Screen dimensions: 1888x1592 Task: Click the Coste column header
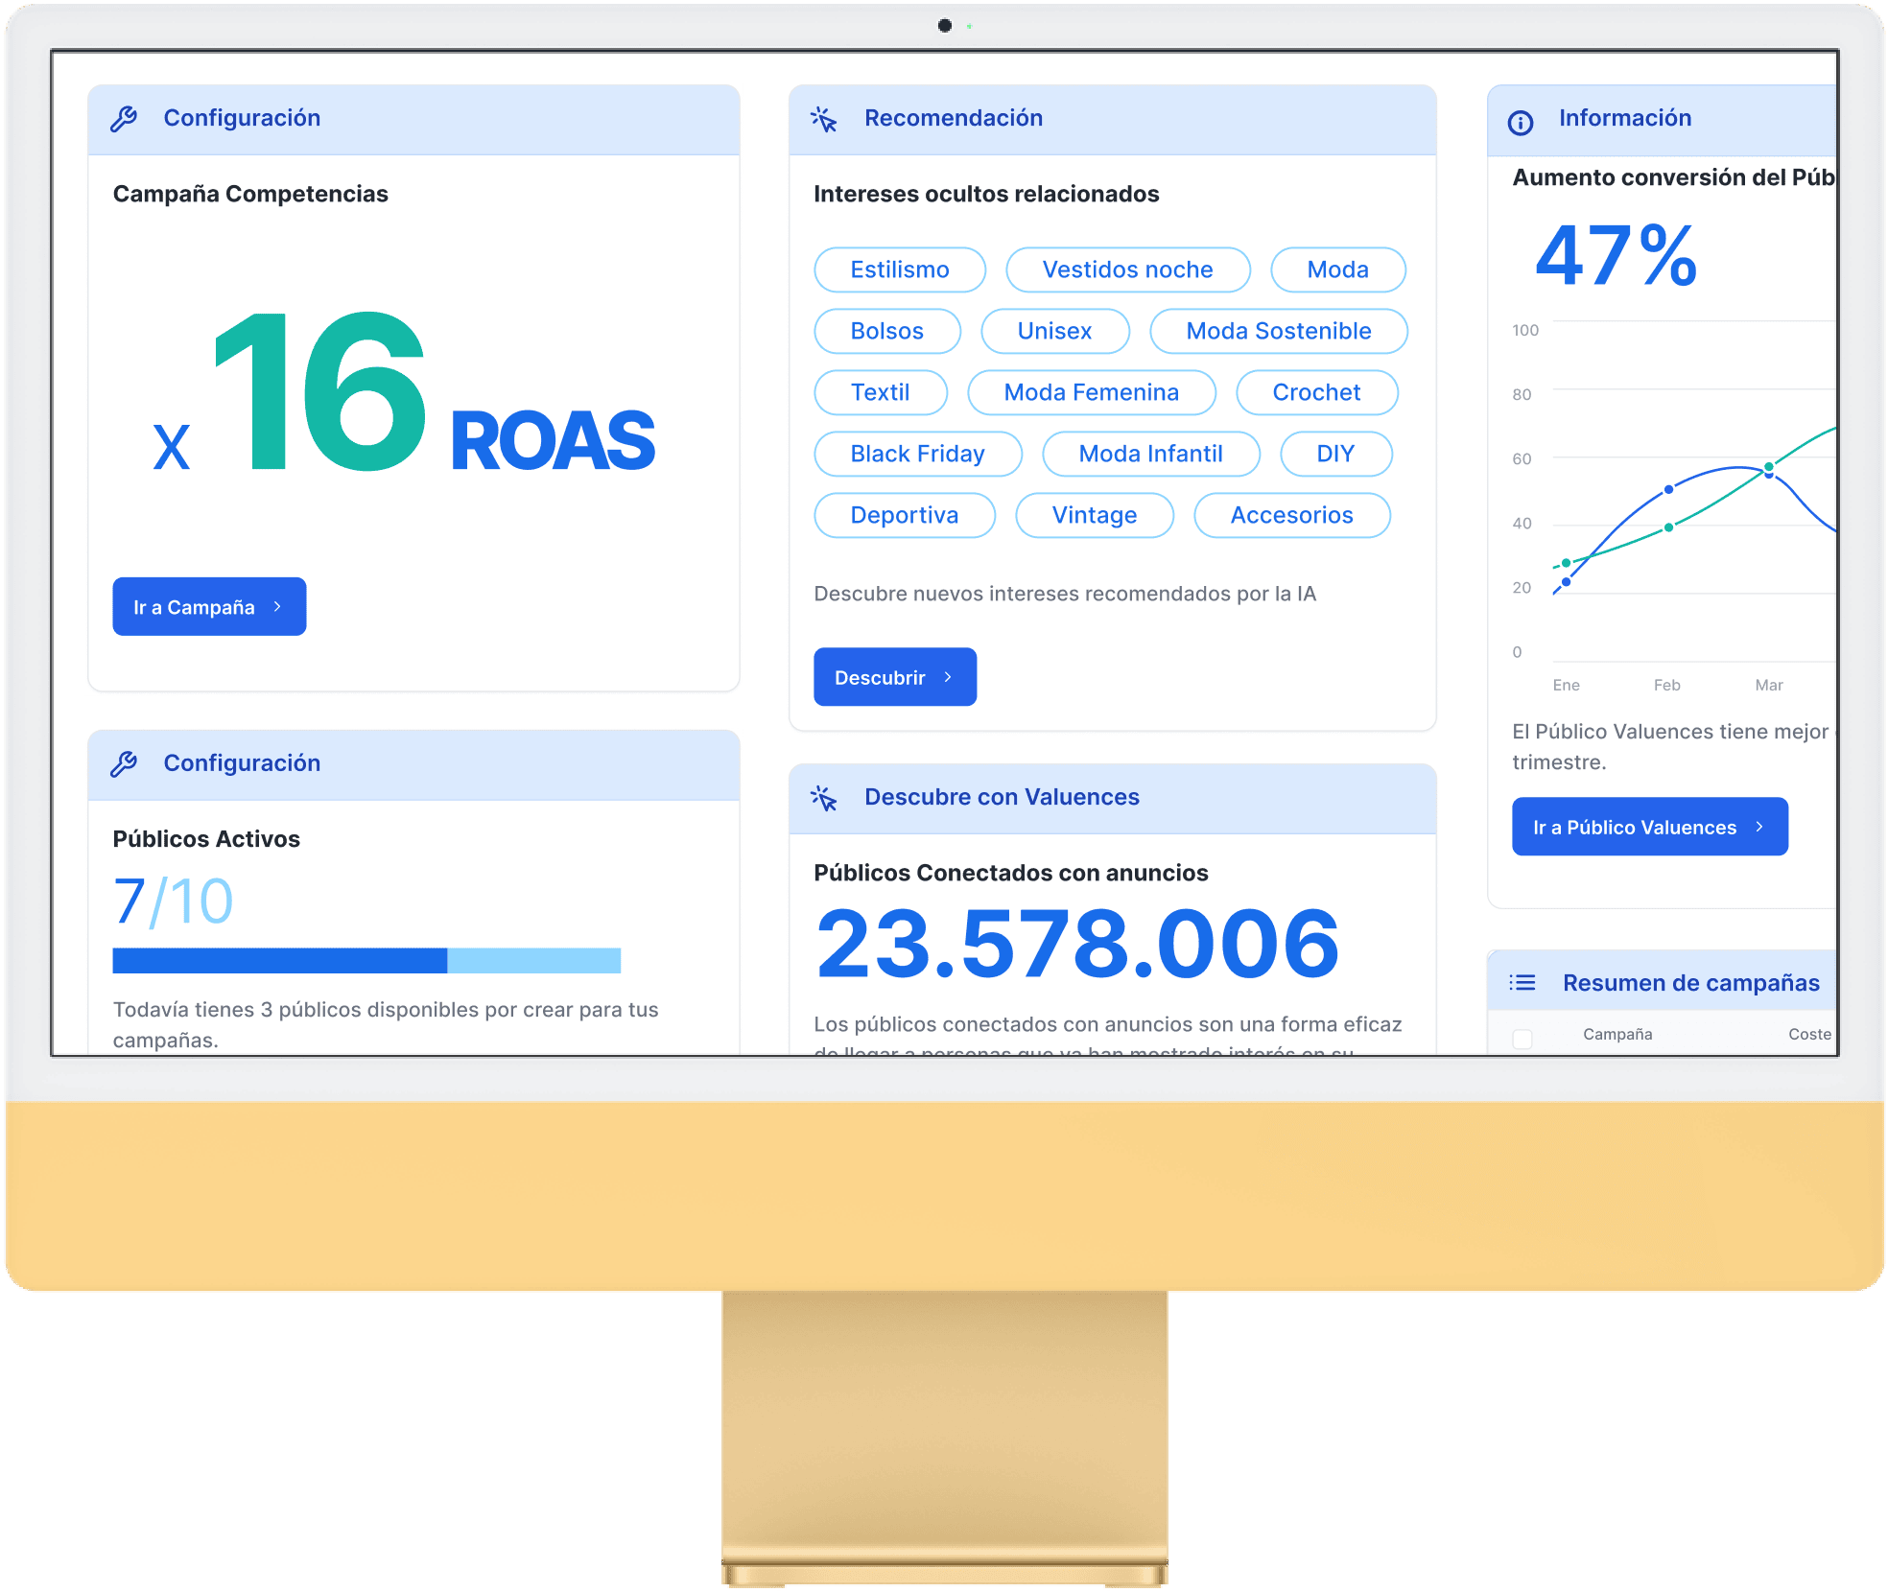pyautogui.click(x=1809, y=1034)
